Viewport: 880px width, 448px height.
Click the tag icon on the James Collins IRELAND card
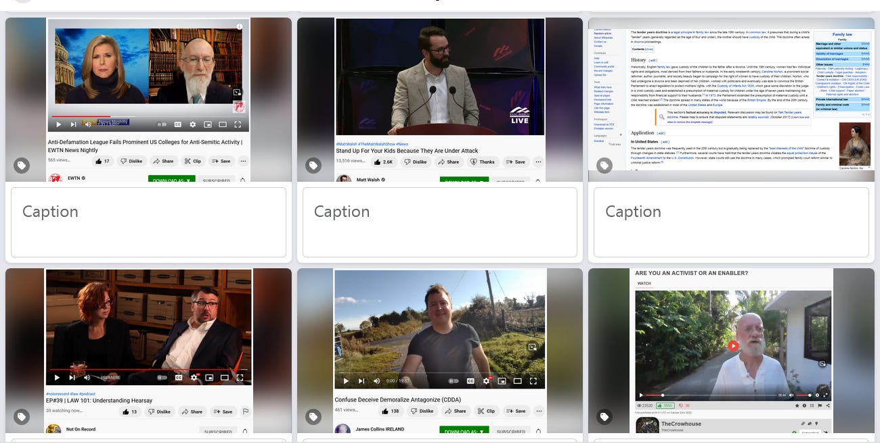[x=313, y=417]
